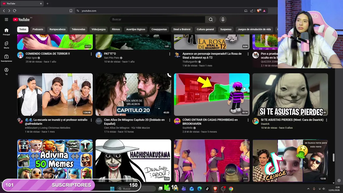The width and height of the screenshot is (343, 193).
Task: Select the Steal a Brainrot chip
Action: (x=182, y=29)
